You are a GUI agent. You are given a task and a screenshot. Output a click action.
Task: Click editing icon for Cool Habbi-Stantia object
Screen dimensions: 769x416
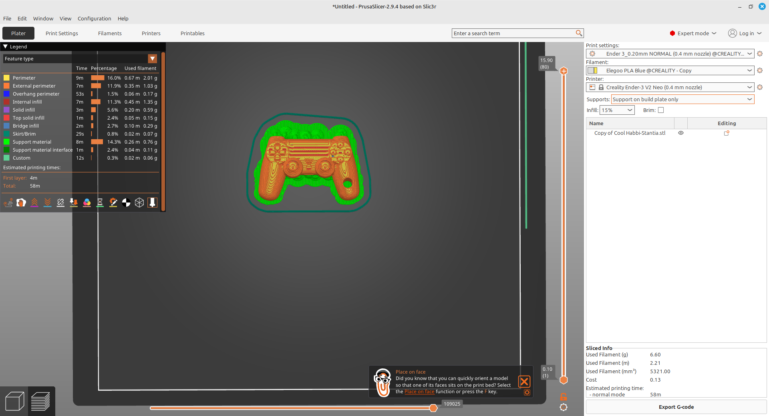coord(727,133)
